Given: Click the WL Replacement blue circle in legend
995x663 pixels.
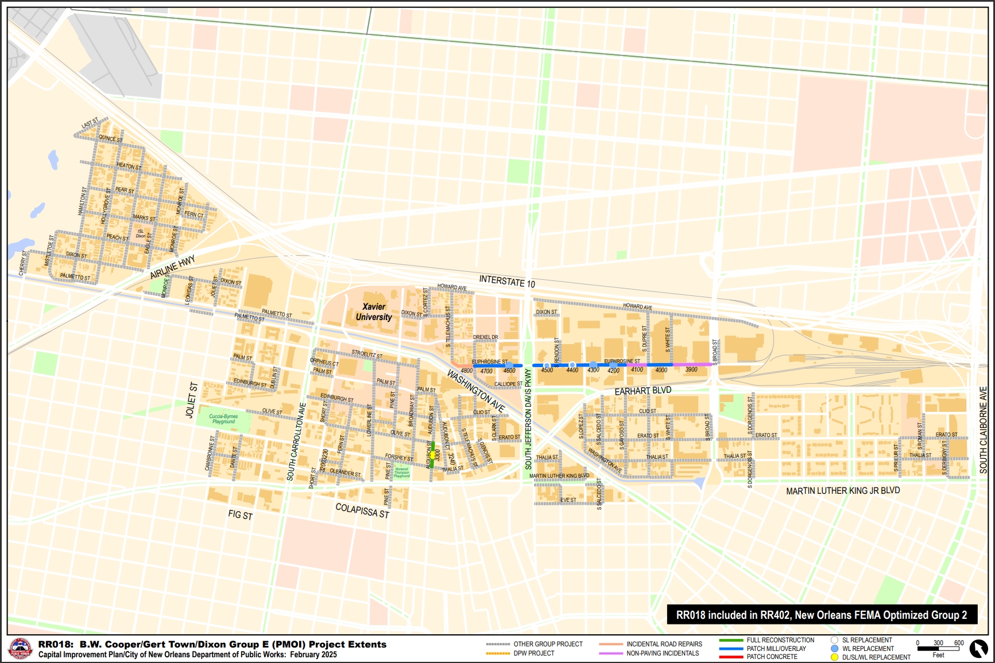Looking at the screenshot, I should [834, 649].
